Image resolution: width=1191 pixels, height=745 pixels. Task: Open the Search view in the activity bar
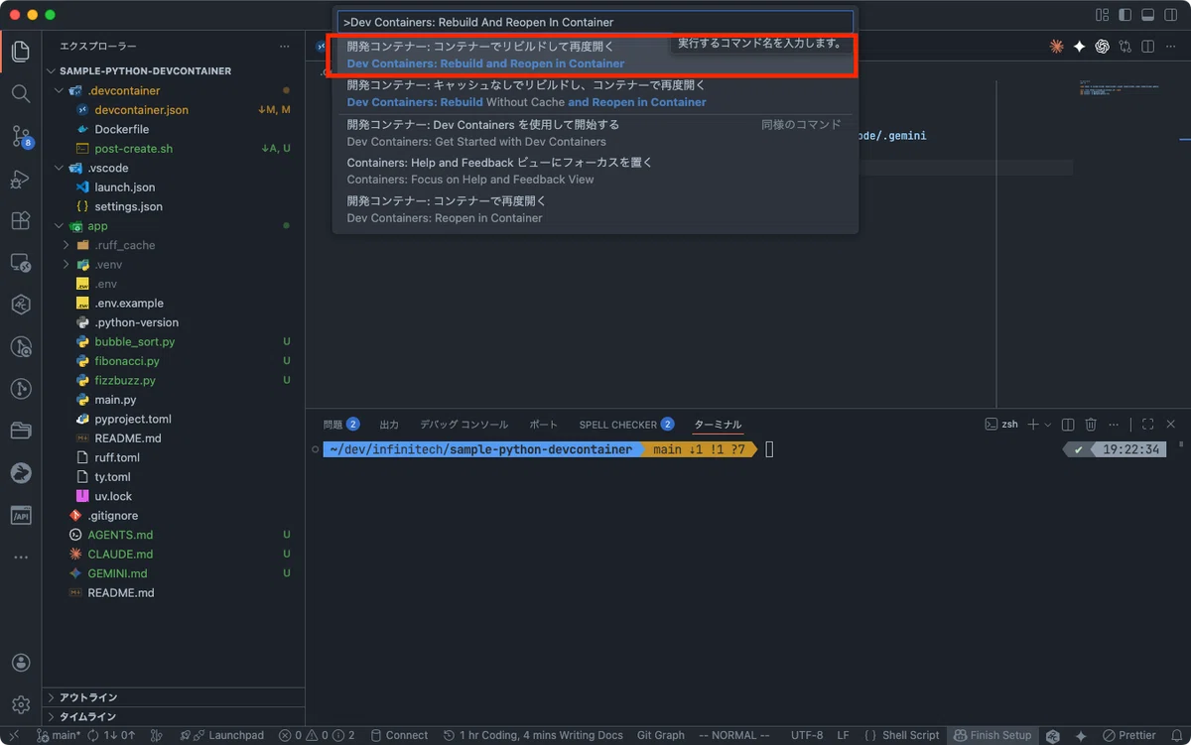point(21,94)
